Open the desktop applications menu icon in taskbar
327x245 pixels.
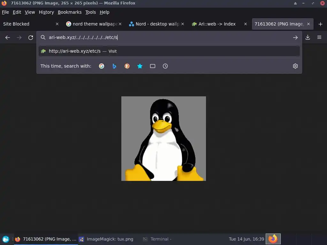6,239
